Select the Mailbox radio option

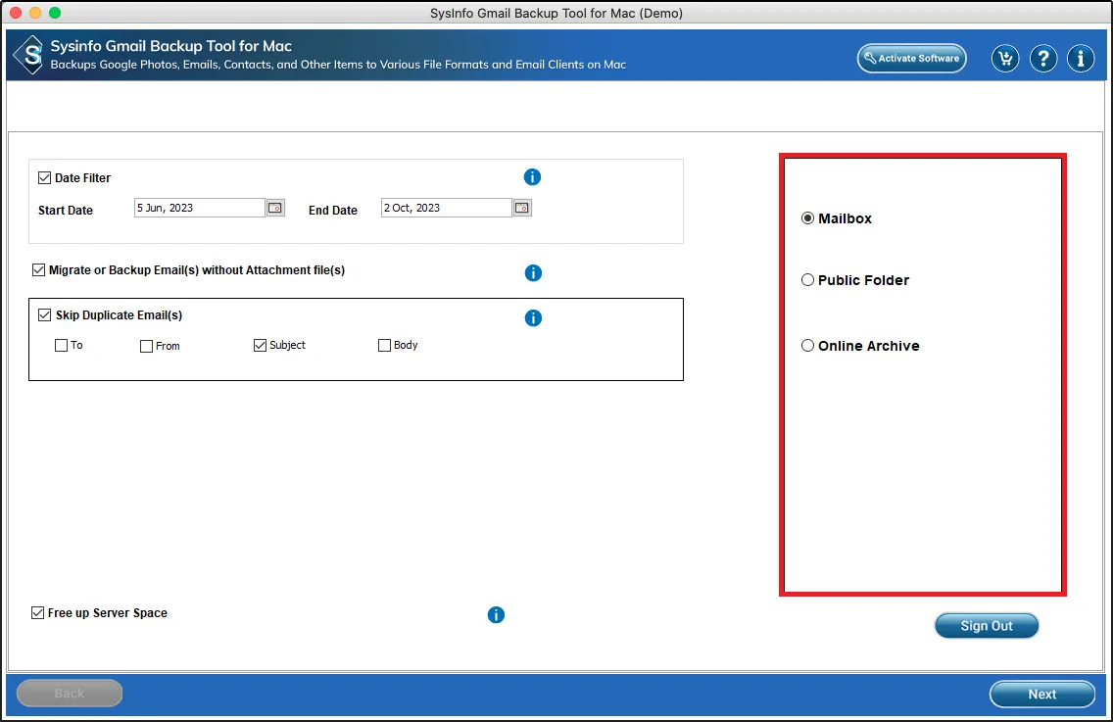click(807, 217)
